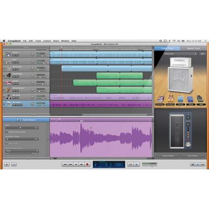Click the Save Setting button
Screen dimensions: 209x209
(x=192, y=156)
